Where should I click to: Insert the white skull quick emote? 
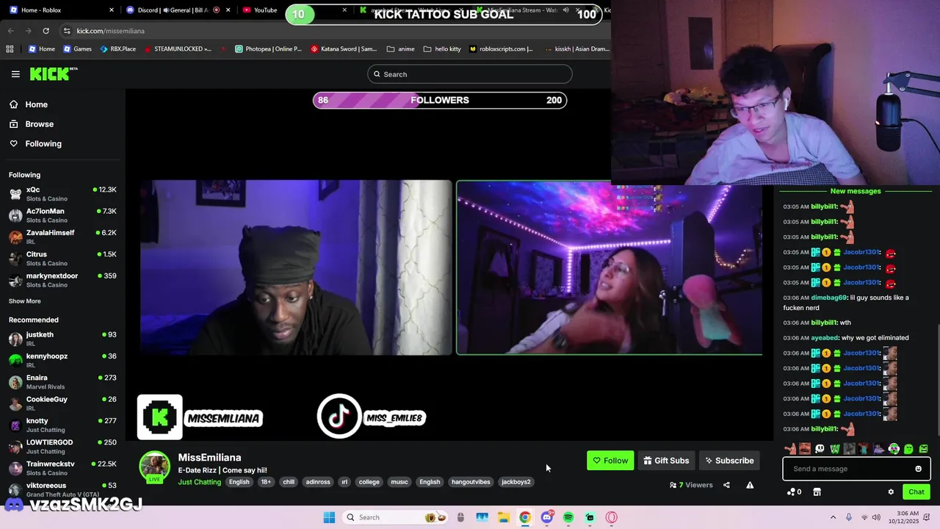pos(820,449)
